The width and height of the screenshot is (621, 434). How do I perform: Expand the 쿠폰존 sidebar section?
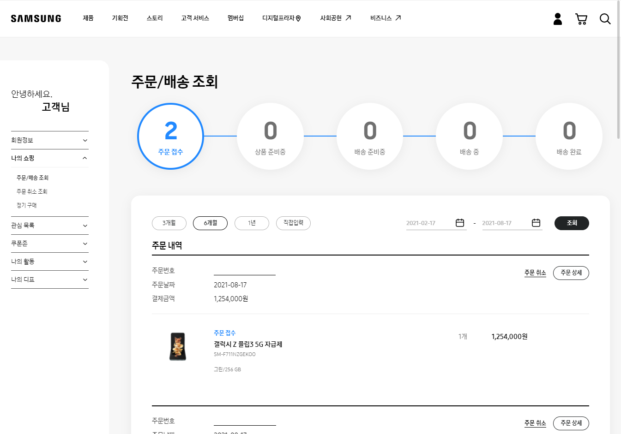[50, 244]
